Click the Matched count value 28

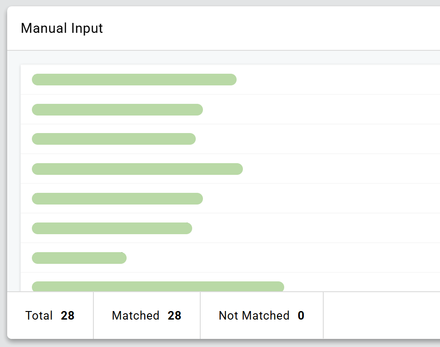coord(175,316)
